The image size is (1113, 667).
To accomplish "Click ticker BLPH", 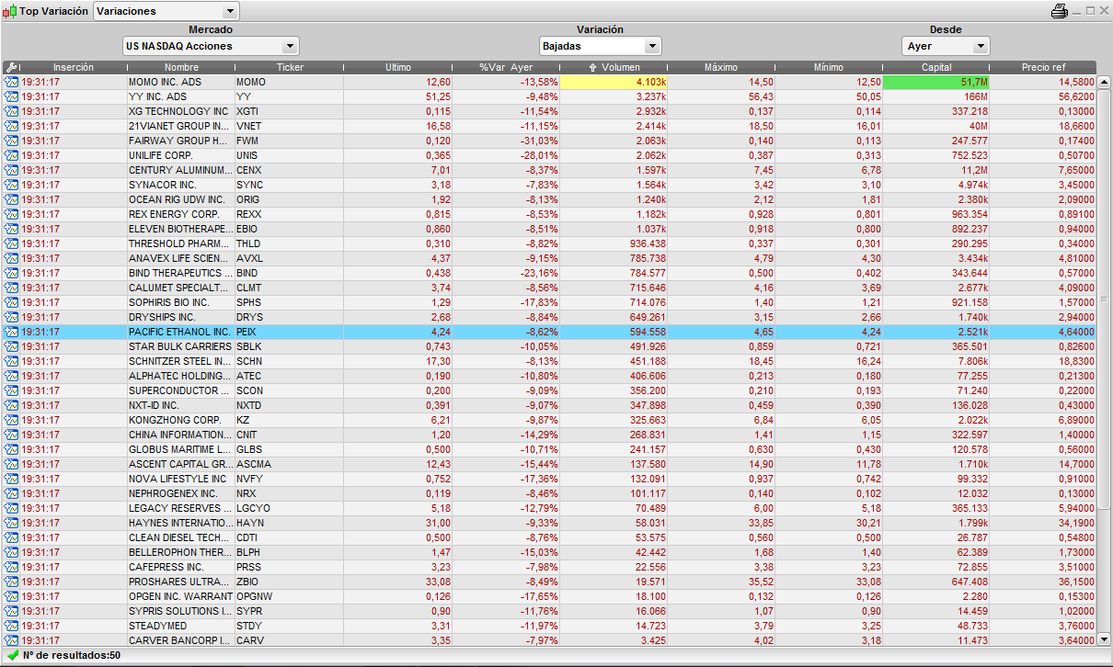I will click(248, 552).
